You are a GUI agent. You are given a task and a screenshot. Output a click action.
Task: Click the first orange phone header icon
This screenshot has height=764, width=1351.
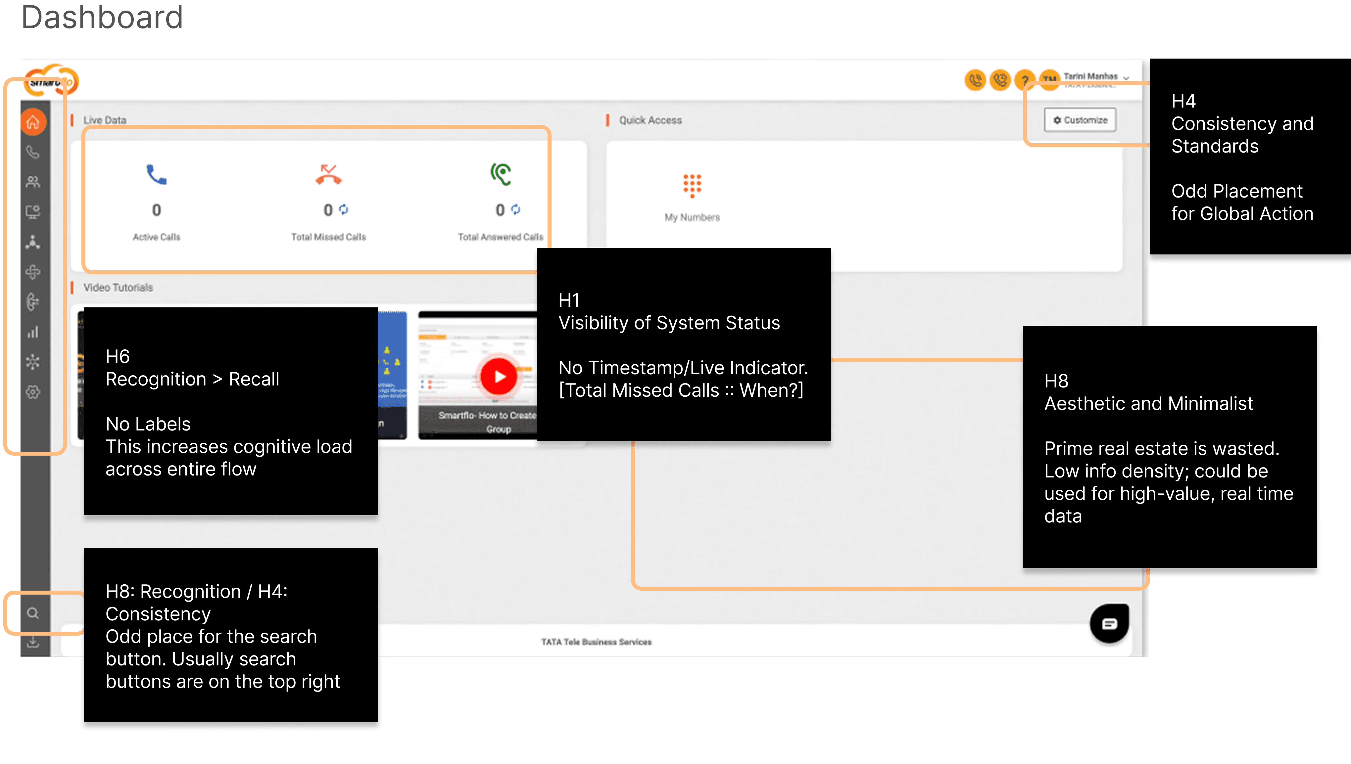pyautogui.click(x=975, y=80)
